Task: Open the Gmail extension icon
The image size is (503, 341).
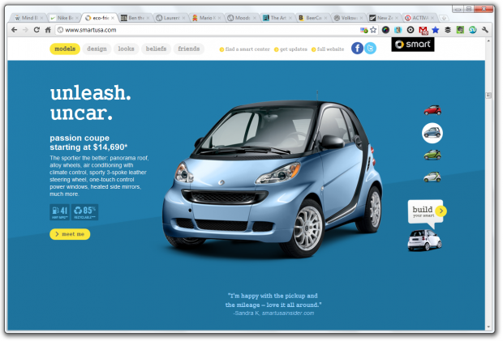Action: tap(423, 30)
